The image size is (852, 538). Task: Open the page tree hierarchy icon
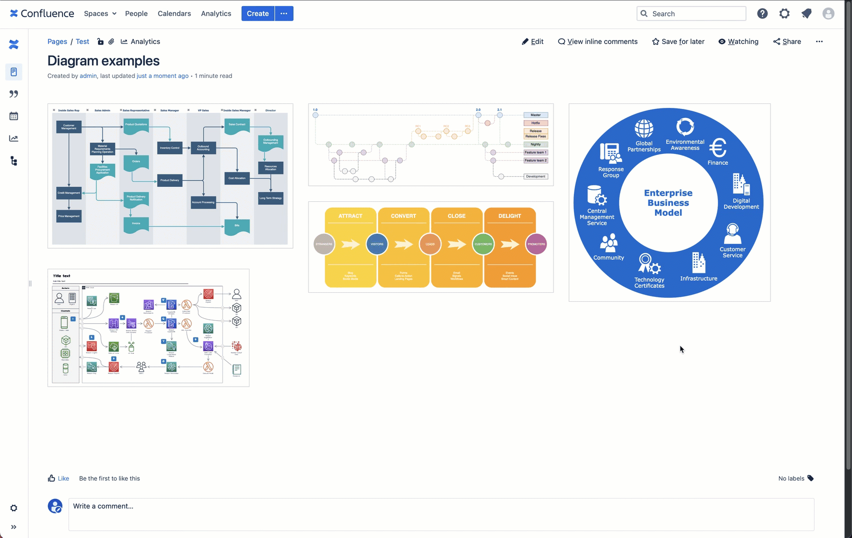(x=13, y=160)
